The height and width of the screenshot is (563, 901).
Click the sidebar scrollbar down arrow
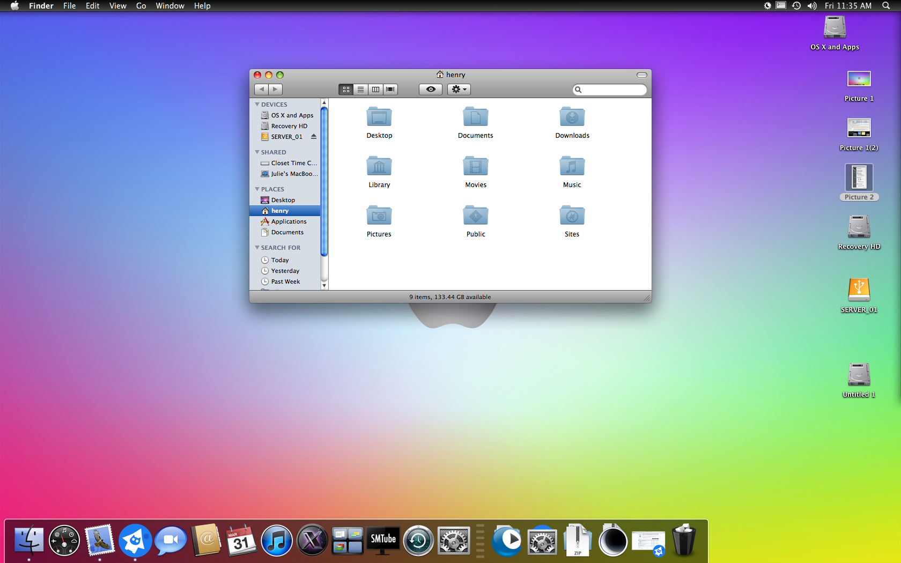[324, 286]
